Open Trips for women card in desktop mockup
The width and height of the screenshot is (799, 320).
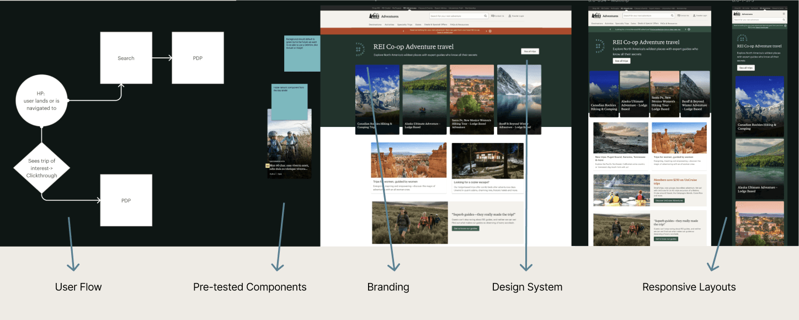pyautogui.click(x=409, y=168)
